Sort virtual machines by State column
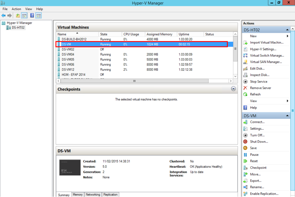This screenshot has height=197, width=295. [x=110, y=34]
